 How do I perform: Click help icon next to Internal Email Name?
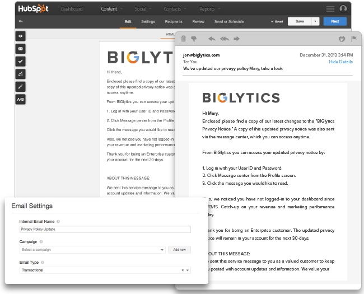pyautogui.click(x=58, y=222)
